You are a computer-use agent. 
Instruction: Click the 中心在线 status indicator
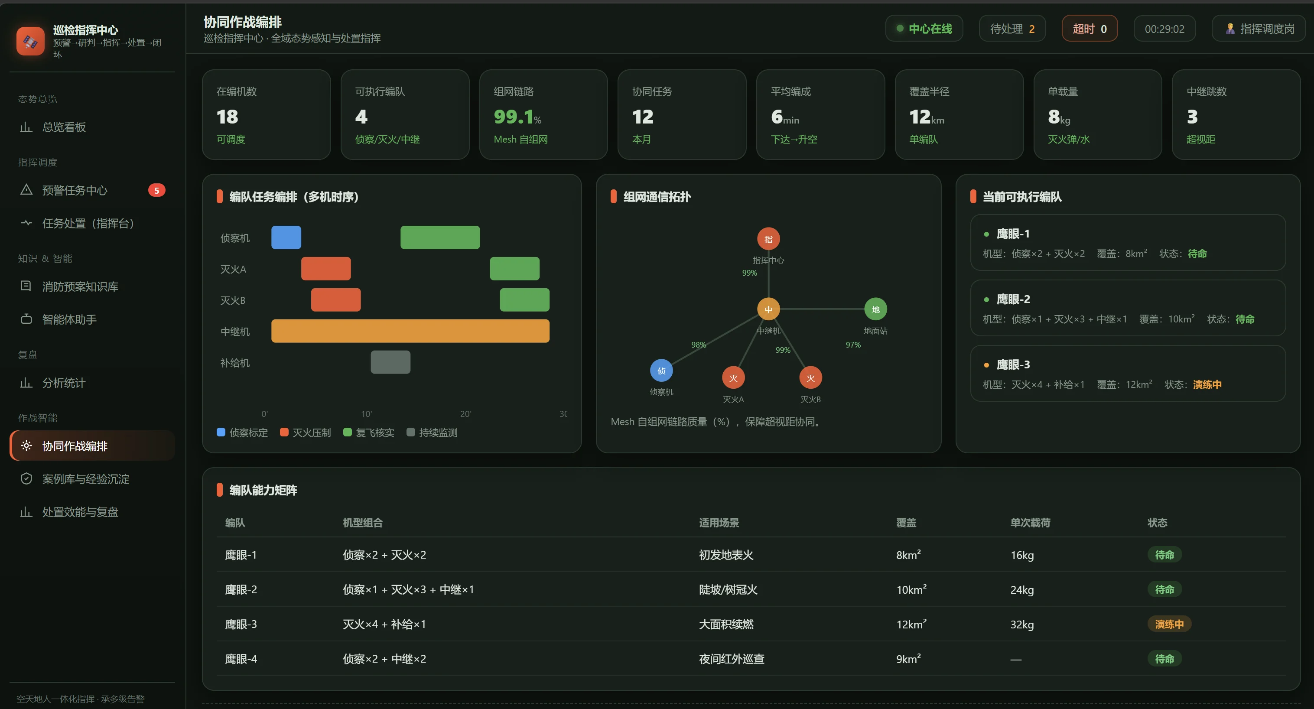924,29
